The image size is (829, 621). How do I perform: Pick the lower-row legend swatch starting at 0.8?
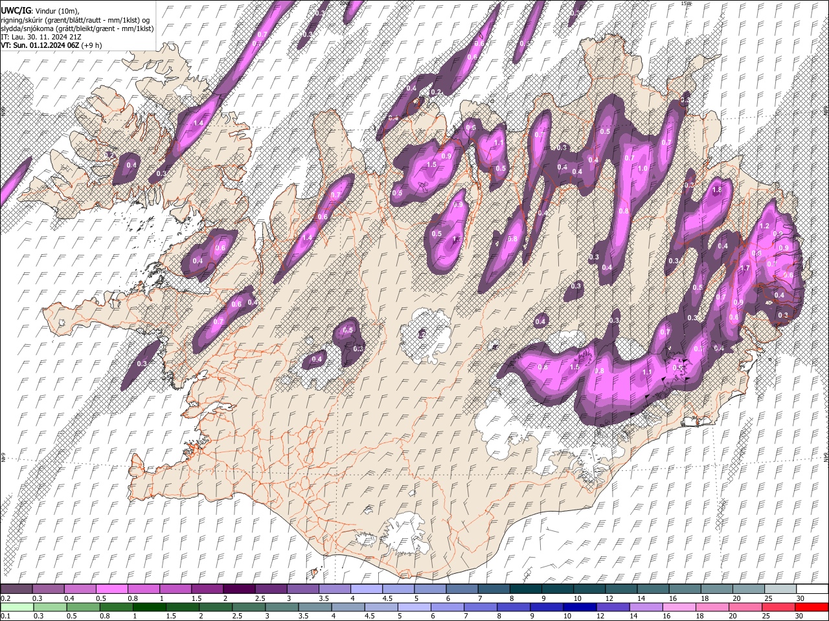[x=116, y=607]
